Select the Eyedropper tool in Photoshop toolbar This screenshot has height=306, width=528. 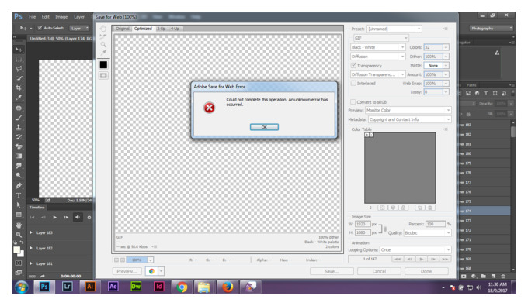(19, 98)
